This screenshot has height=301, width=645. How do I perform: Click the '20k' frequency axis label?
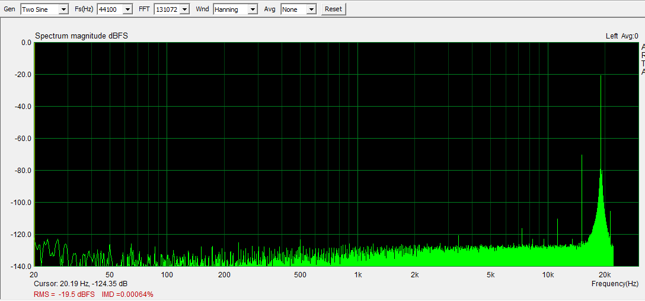click(x=604, y=275)
